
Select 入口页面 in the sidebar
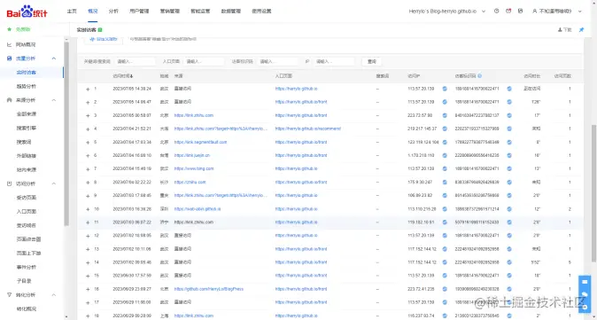27,212
